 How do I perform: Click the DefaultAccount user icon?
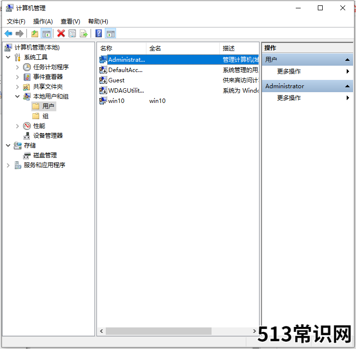point(103,70)
